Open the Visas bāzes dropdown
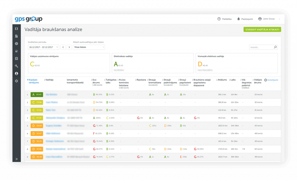The width and height of the screenshot is (297, 180). [89, 47]
